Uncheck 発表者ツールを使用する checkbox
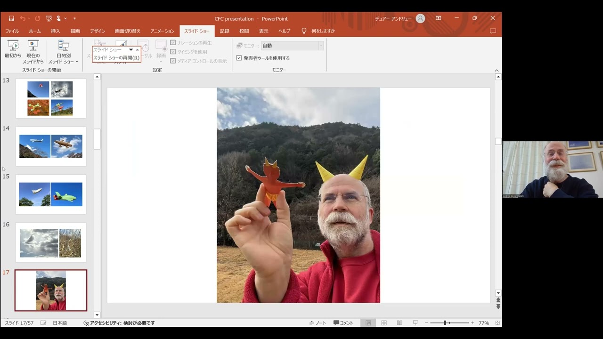The image size is (603, 339). click(x=239, y=58)
